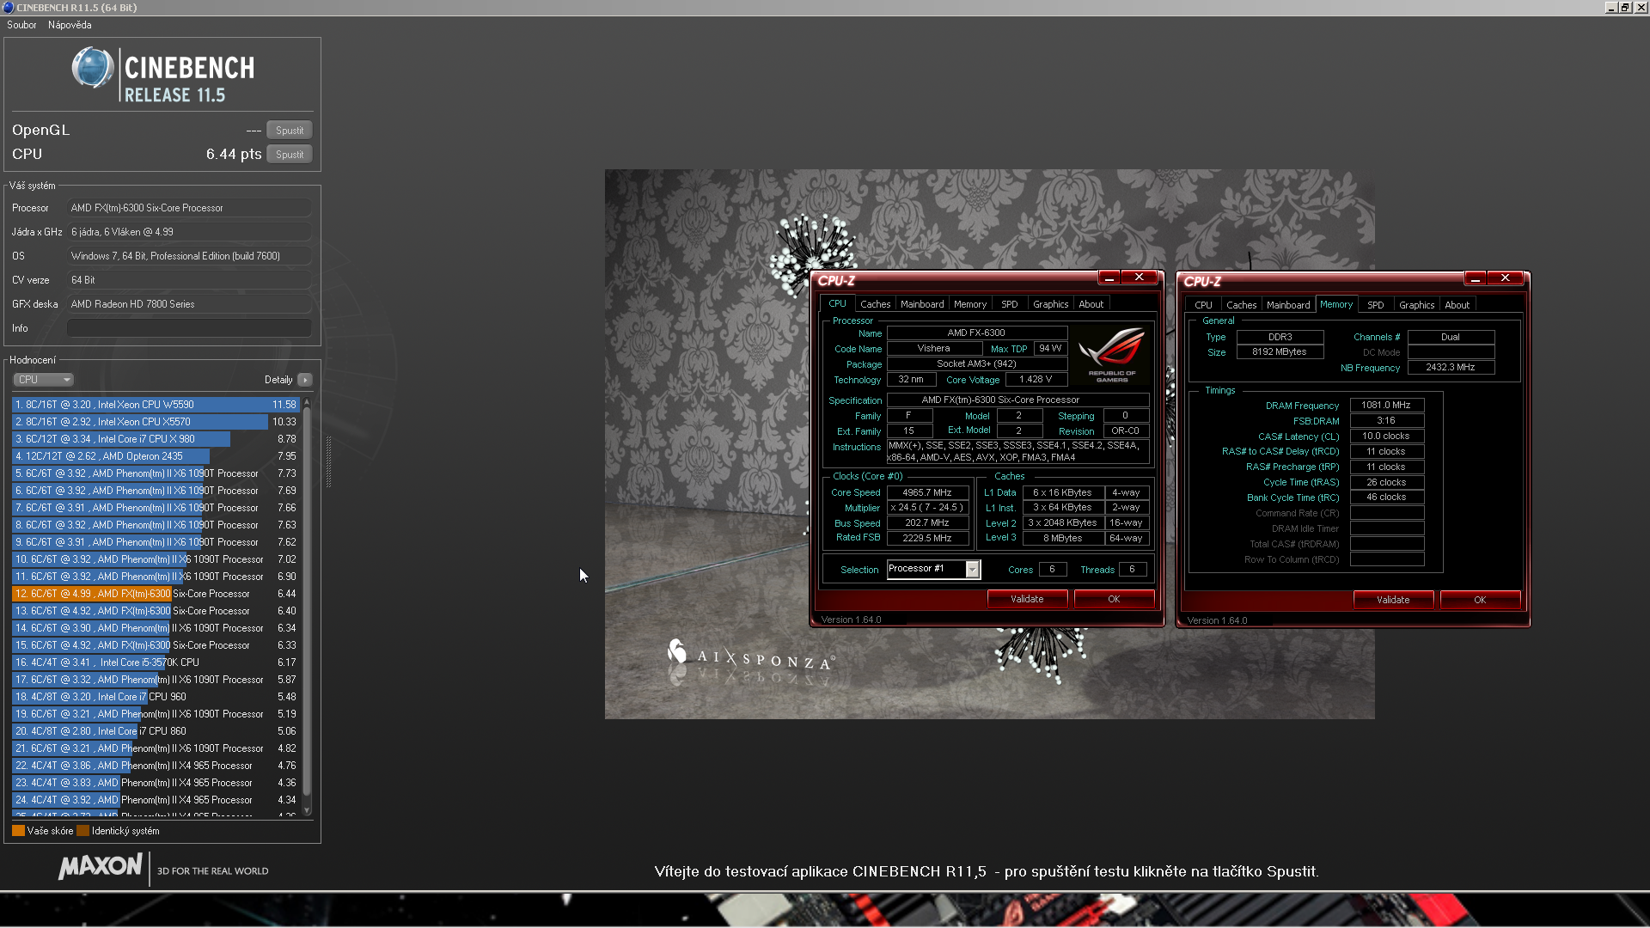The height and width of the screenshot is (928, 1650).
Task: Expand Detaily dropdown in CPU benchmark list
Action: point(305,380)
